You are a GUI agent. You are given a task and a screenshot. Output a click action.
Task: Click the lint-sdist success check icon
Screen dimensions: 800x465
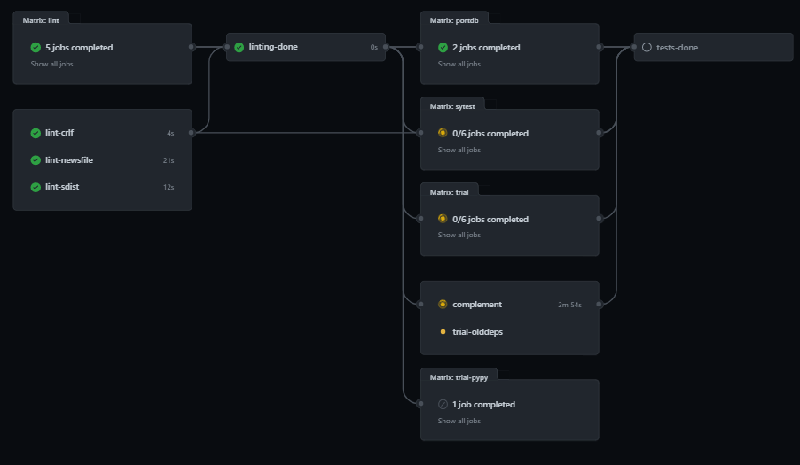(x=35, y=187)
